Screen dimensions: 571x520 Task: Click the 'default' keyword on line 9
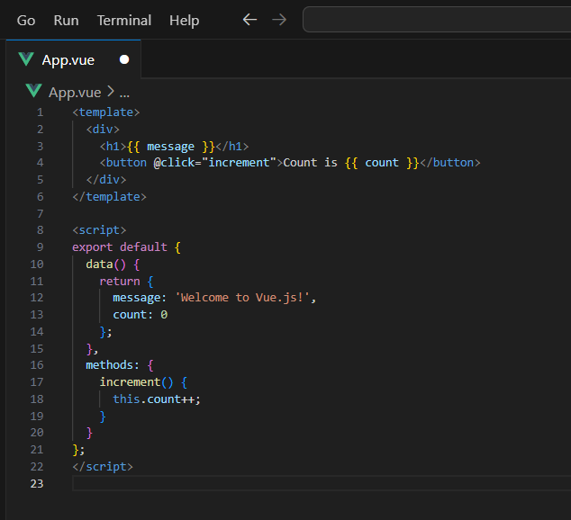pos(143,247)
